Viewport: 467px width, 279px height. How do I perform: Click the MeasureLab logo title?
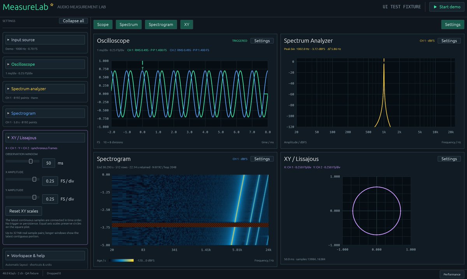pyautogui.click(x=25, y=7)
